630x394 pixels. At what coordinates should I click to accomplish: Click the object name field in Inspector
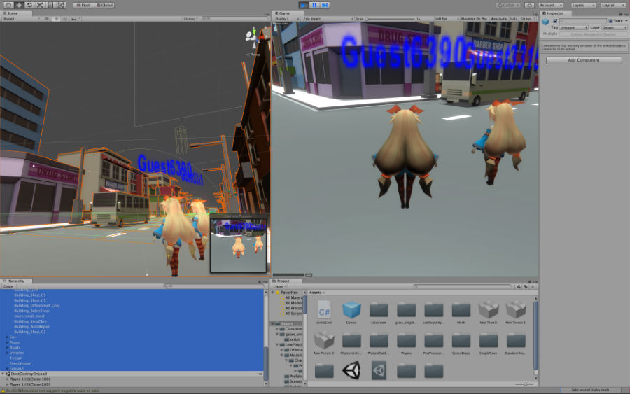pos(582,21)
